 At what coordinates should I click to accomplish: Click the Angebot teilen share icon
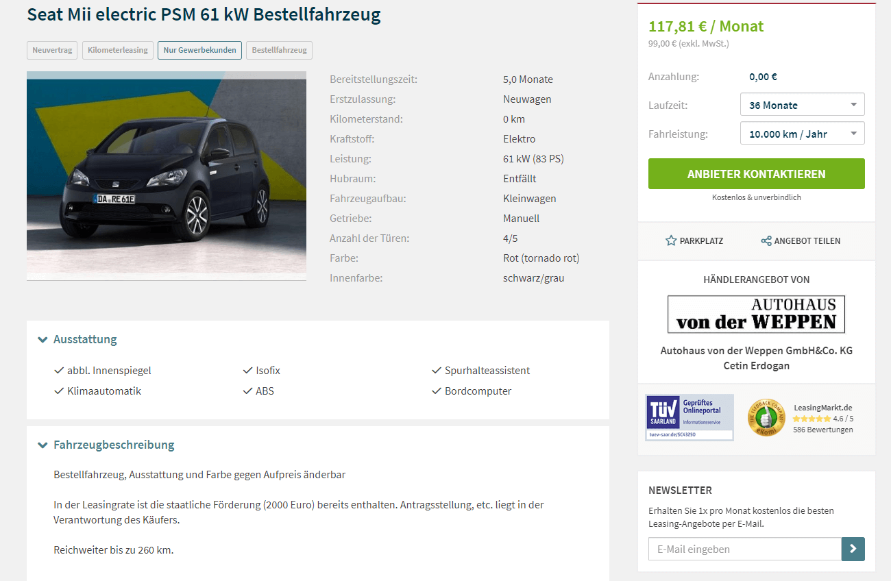tap(766, 240)
